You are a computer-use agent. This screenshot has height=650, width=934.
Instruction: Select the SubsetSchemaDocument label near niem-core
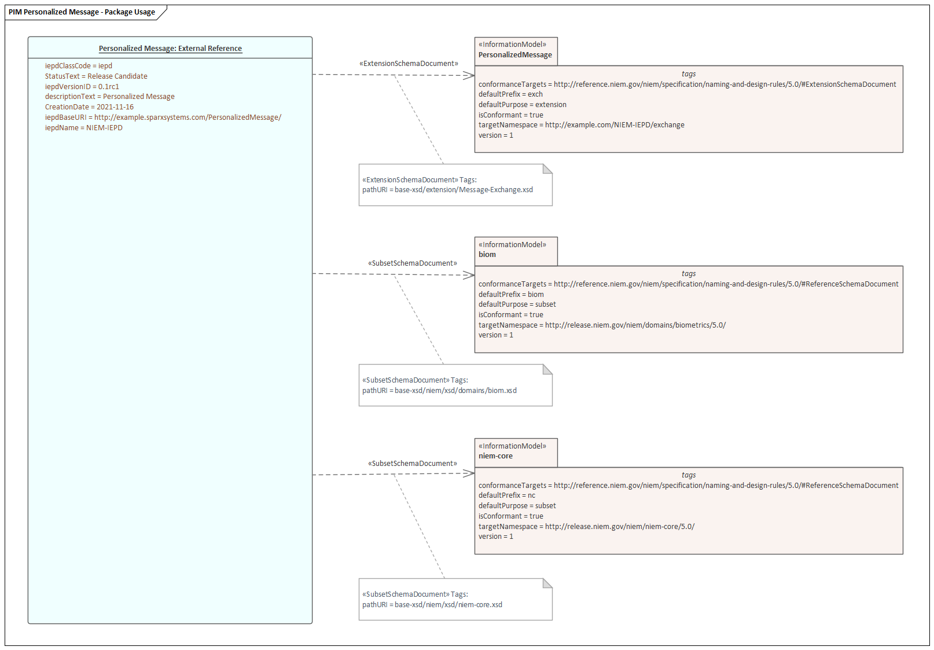point(413,463)
